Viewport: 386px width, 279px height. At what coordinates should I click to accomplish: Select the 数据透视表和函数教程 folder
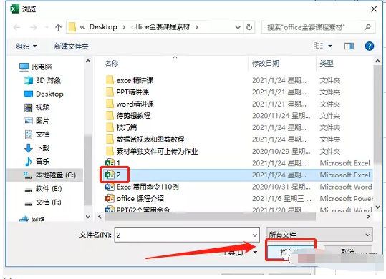[145, 139]
